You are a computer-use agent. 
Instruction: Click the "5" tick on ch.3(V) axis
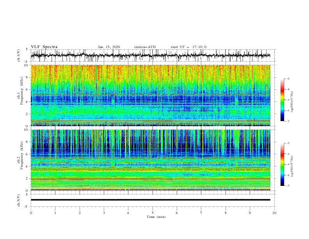(27, 194)
